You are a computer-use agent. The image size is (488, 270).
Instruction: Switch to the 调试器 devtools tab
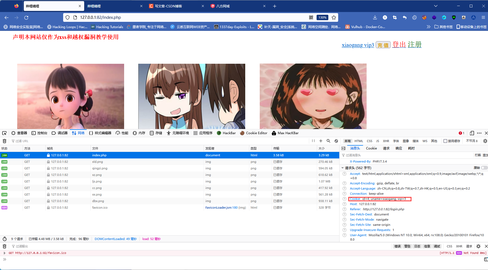coord(60,133)
